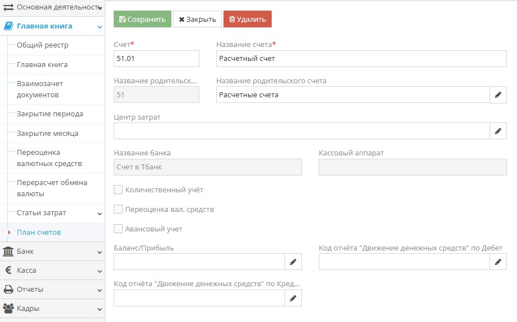The width and height of the screenshot is (517, 322).
Task: Click pencil icon for cash flow Кредит code
Action: (x=293, y=299)
